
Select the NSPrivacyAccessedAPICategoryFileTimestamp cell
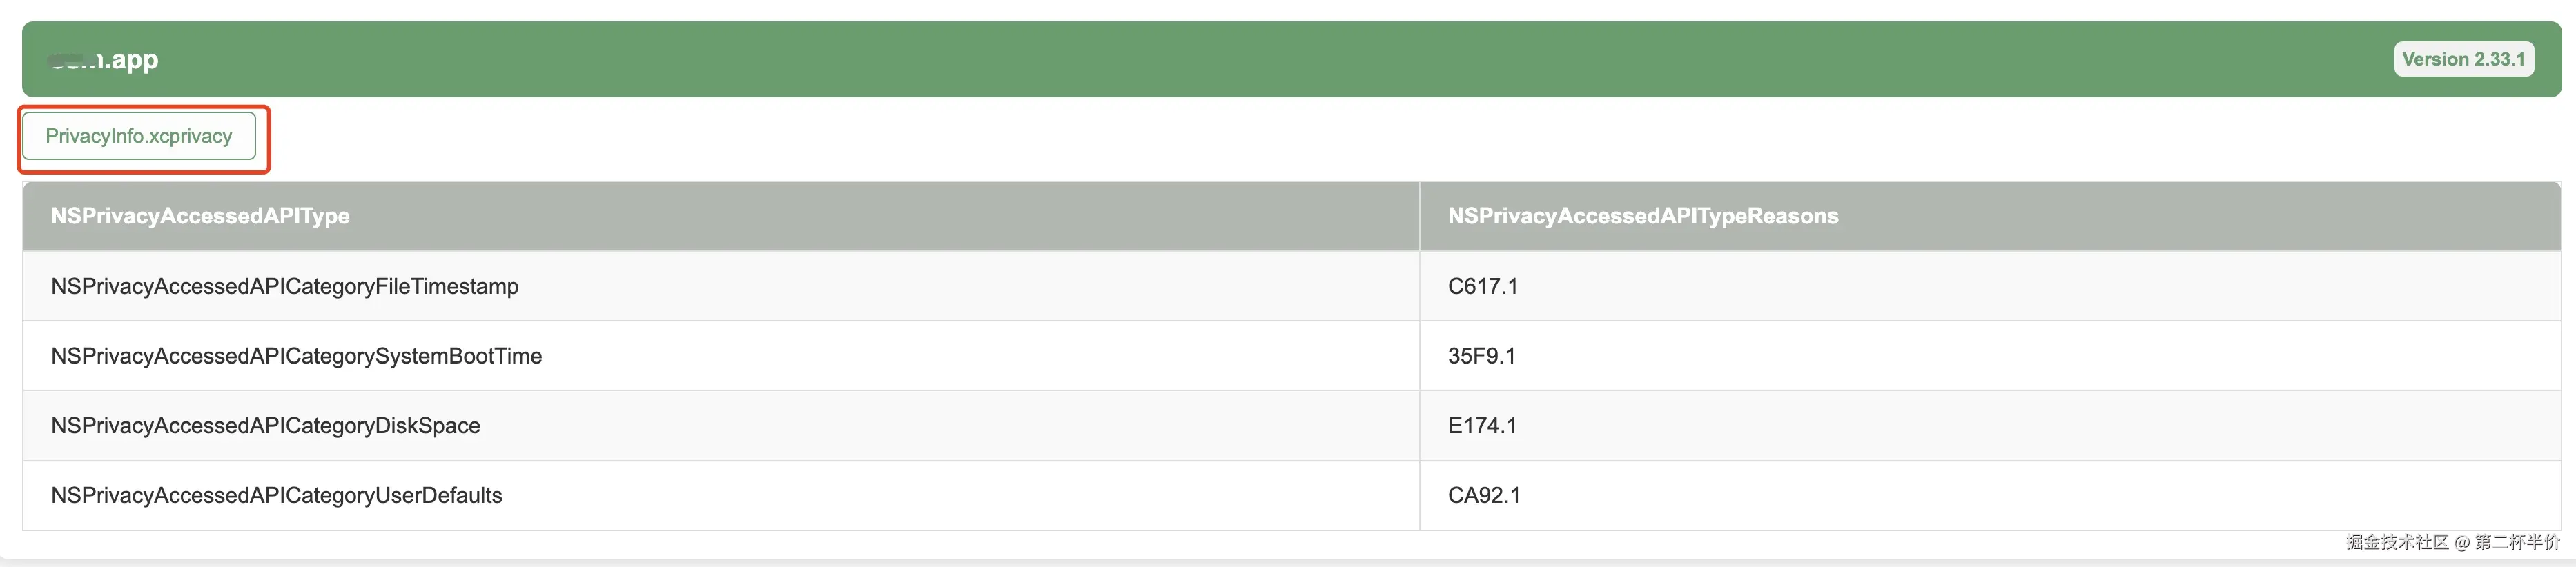point(284,286)
